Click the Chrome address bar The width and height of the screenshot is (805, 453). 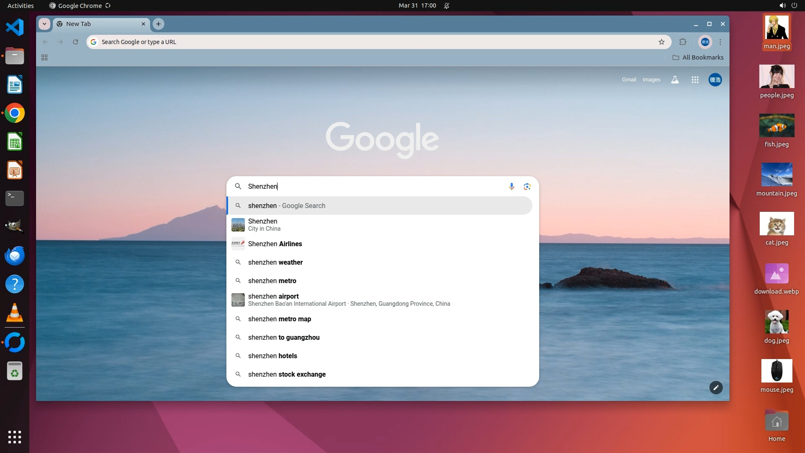[369, 42]
